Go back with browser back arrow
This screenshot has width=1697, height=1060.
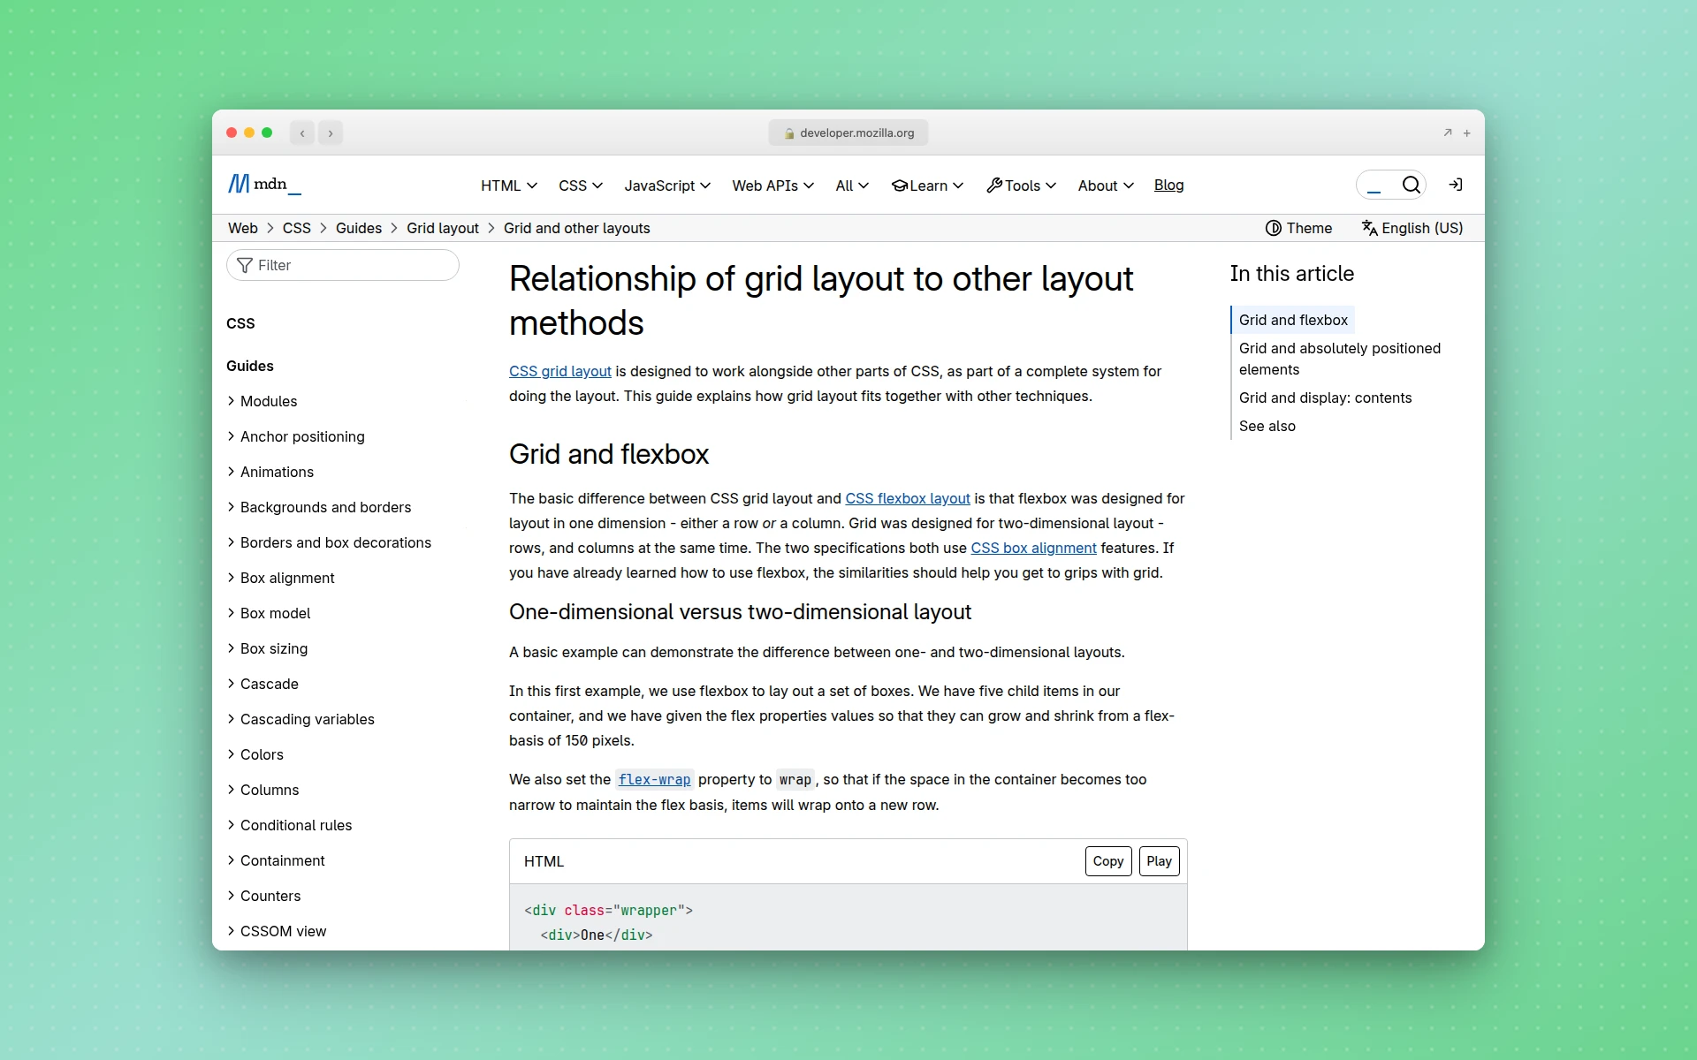coord(302,133)
